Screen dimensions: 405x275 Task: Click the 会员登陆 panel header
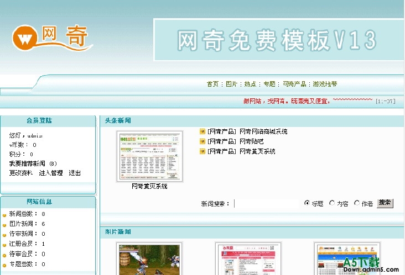pyautogui.click(x=39, y=120)
